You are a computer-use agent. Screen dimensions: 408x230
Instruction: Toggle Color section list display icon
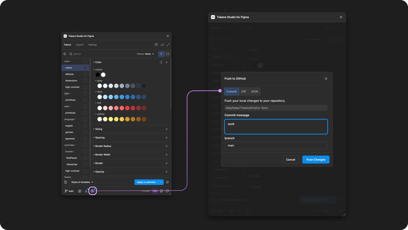tap(161, 62)
